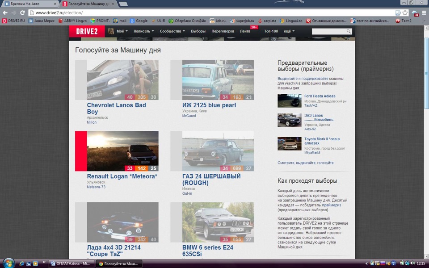Screen dimensions: 429x268
Task: Click the translate page icon in address bar
Action: coord(398,13)
